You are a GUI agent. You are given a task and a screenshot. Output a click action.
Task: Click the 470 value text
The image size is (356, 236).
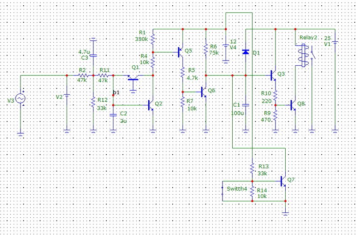coord(266,120)
